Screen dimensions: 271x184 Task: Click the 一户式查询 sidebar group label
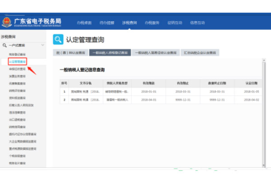(17, 45)
